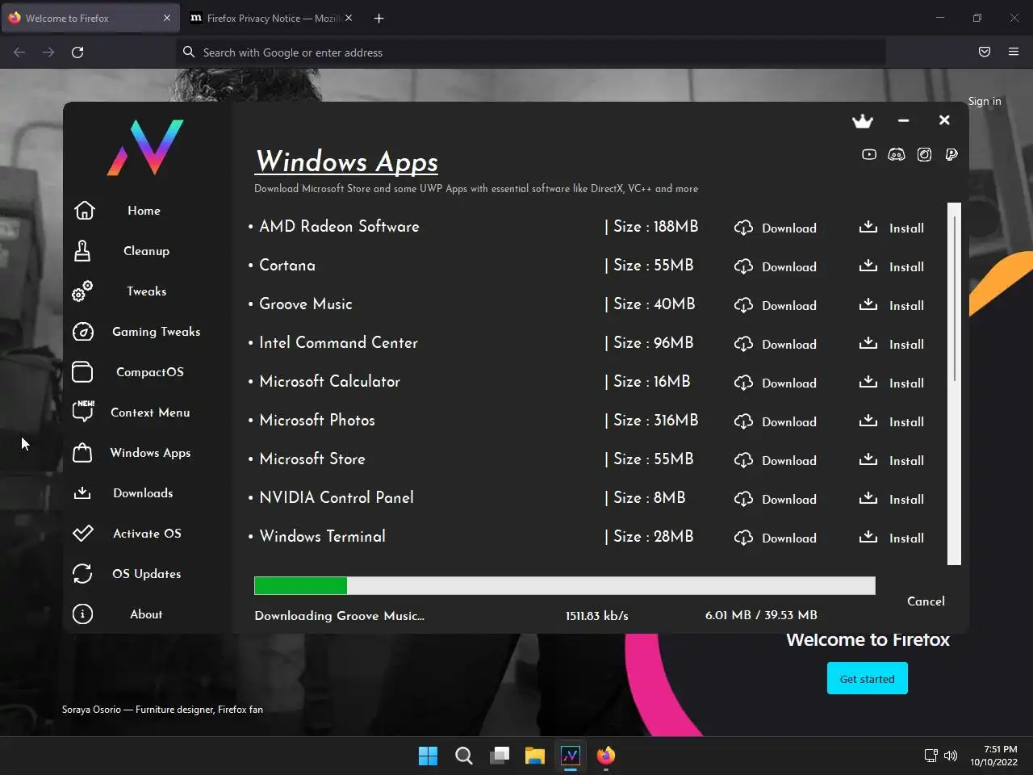Open OS Updates section

tap(146, 574)
